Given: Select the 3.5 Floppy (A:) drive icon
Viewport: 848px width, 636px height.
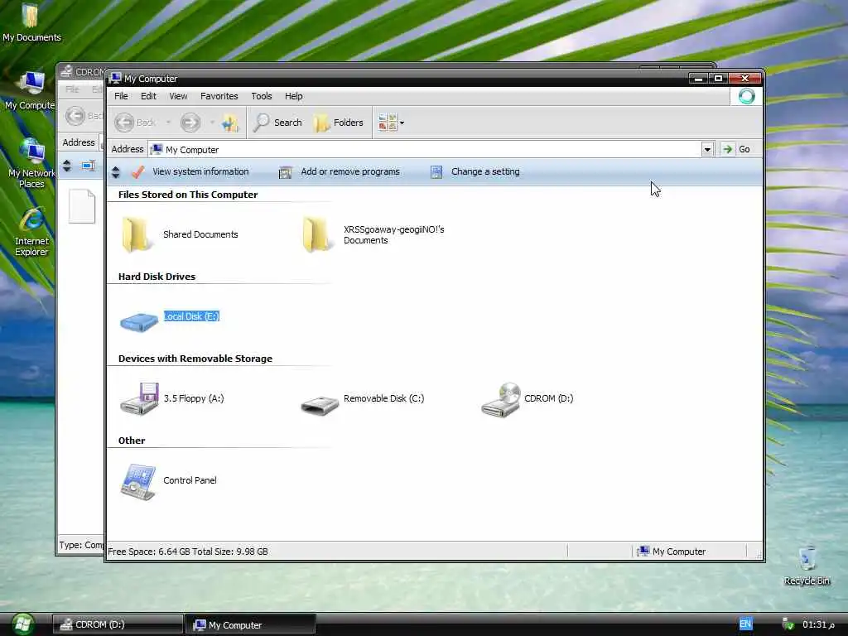Looking at the screenshot, I should tap(139, 398).
